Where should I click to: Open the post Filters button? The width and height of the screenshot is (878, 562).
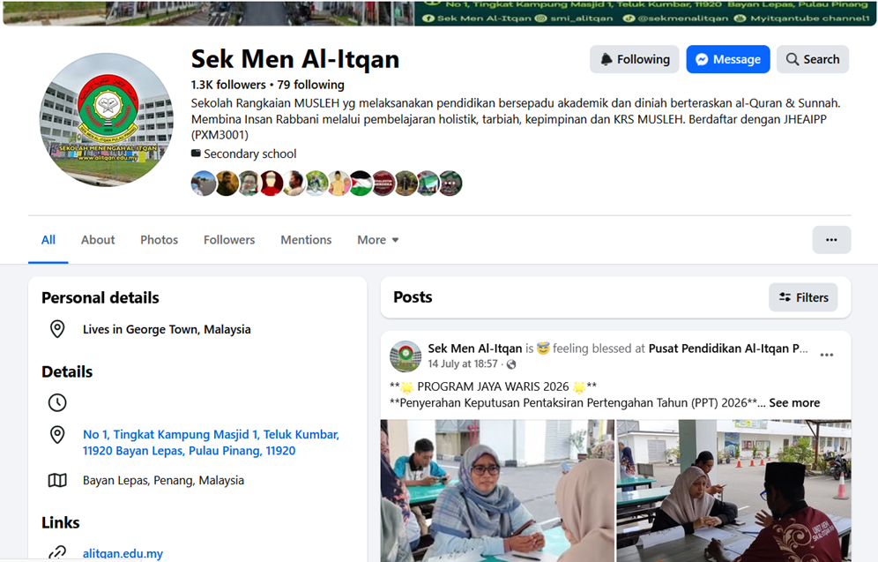coord(803,297)
